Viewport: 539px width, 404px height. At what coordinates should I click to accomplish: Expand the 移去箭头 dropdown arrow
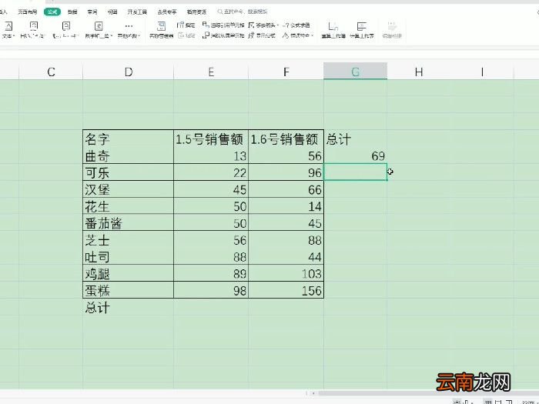277,25
